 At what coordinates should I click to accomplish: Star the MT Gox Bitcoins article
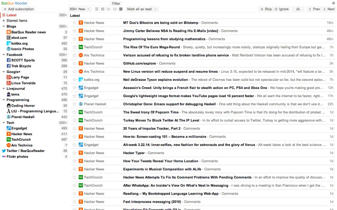point(74,23)
